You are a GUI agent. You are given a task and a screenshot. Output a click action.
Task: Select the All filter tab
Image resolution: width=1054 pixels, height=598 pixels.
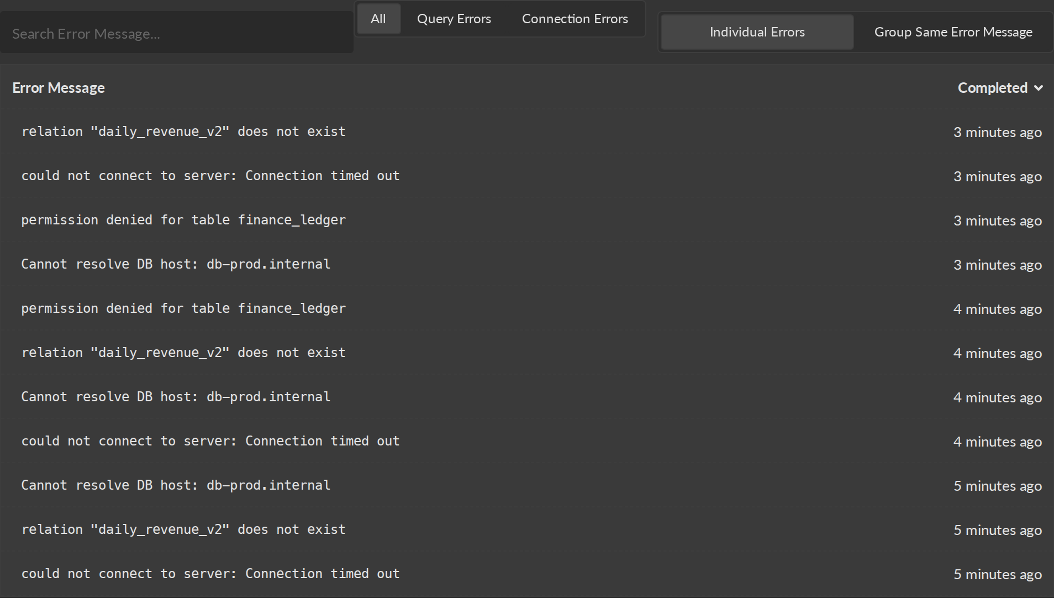[x=378, y=19]
